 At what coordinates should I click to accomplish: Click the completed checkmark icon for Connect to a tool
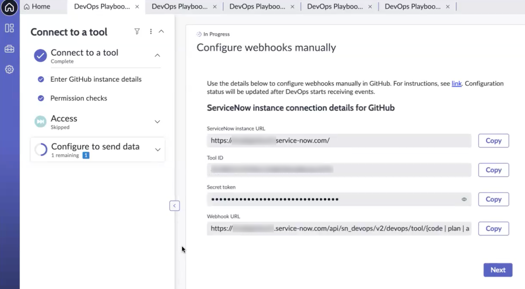[x=40, y=55]
